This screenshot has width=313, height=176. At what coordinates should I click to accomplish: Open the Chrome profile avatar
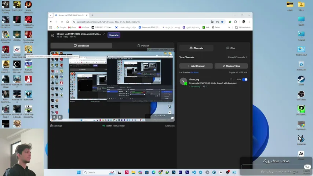click(x=244, y=22)
